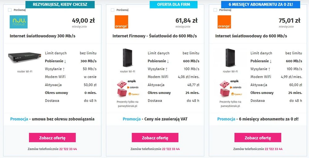Open Internet światłowodowy 300 Mb/s title
This screenshot has height=158, width=309.
point(43,36)
